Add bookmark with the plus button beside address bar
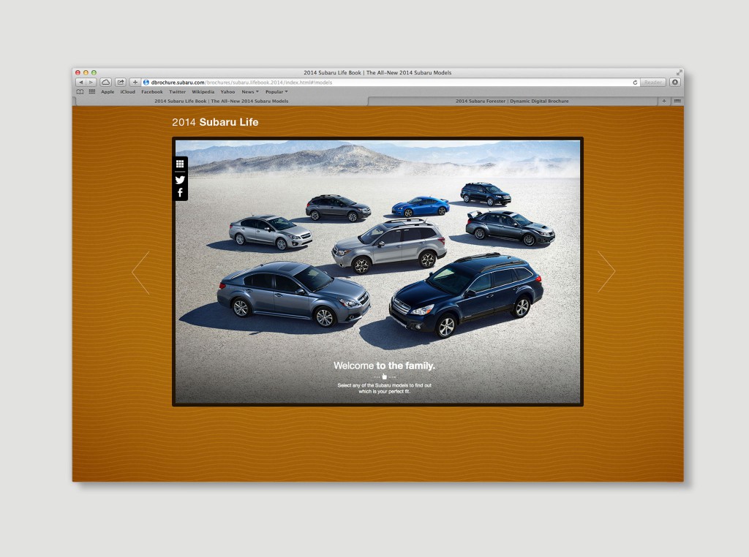Screen dimensions: 749x557 tap(135, 83)
